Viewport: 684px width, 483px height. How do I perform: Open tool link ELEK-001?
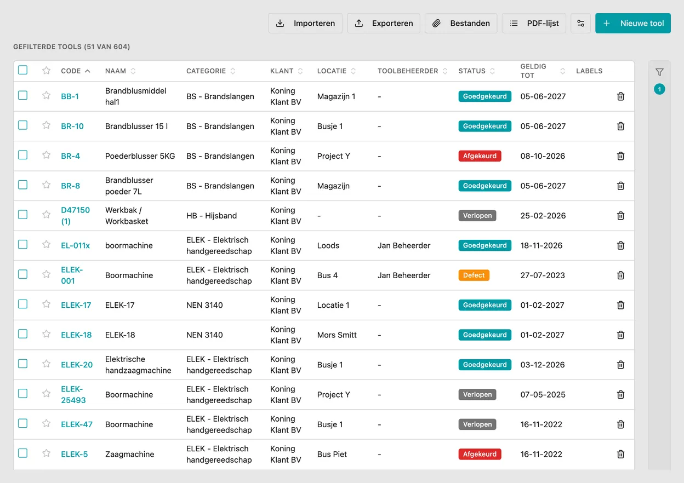(72, 275)
